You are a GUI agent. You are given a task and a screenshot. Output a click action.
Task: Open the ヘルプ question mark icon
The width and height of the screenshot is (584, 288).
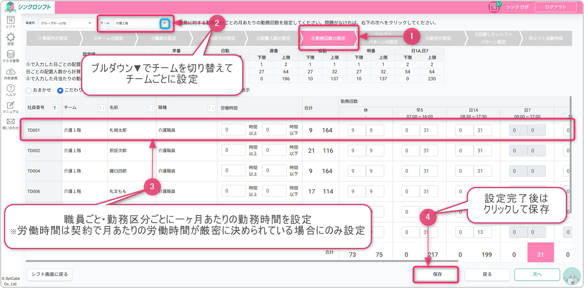11,88
